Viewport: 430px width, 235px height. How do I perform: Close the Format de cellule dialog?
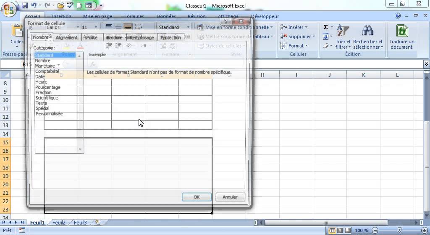coord(241,21)
